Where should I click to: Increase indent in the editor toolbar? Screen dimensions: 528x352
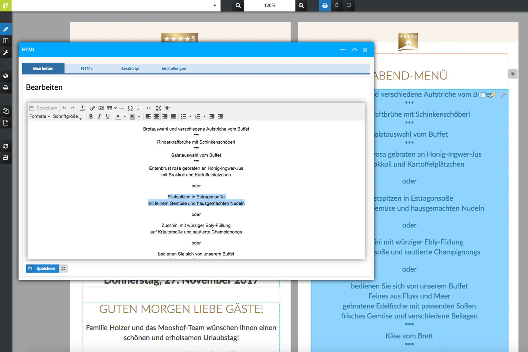point(220,117)
